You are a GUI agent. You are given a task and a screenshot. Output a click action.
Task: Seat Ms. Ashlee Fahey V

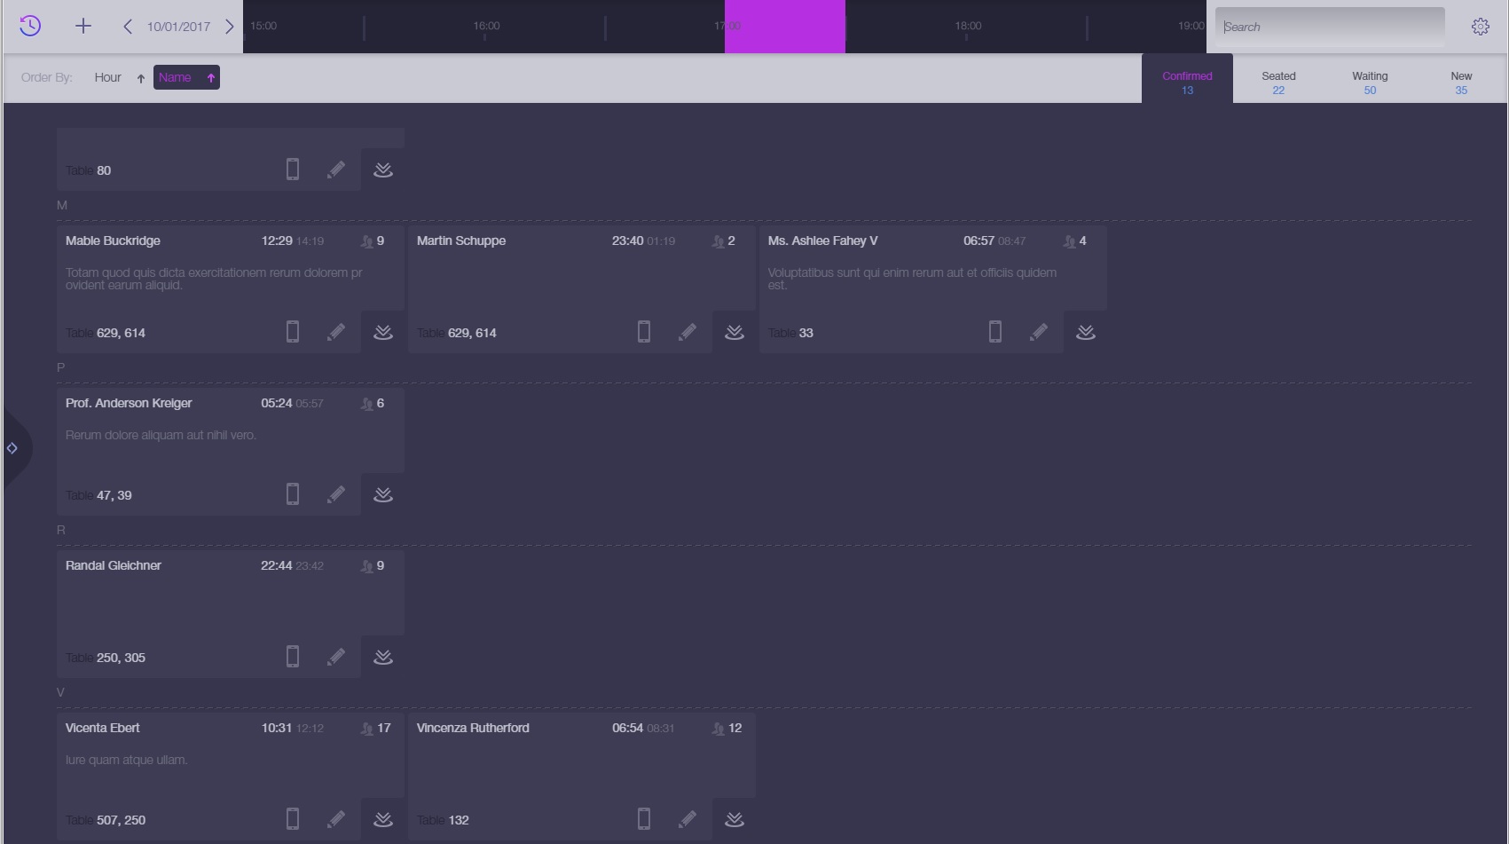coord(1086,332)
